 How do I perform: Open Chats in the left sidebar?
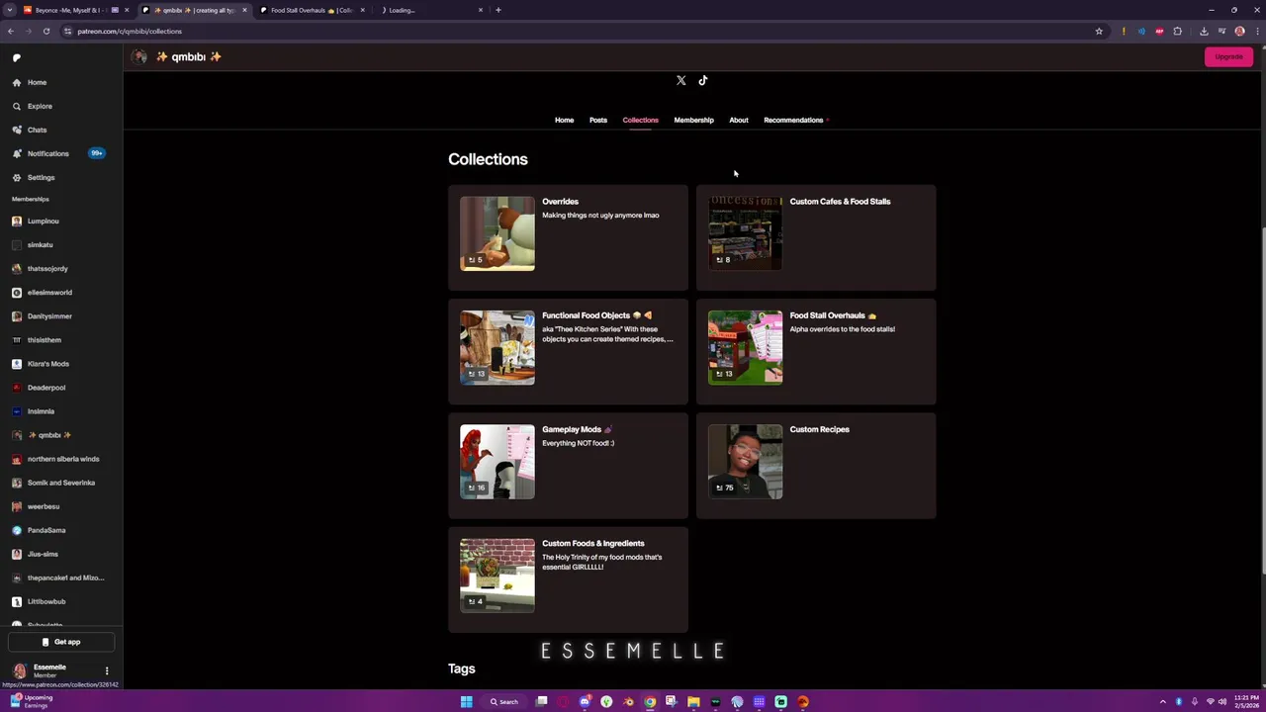(37, 130)
